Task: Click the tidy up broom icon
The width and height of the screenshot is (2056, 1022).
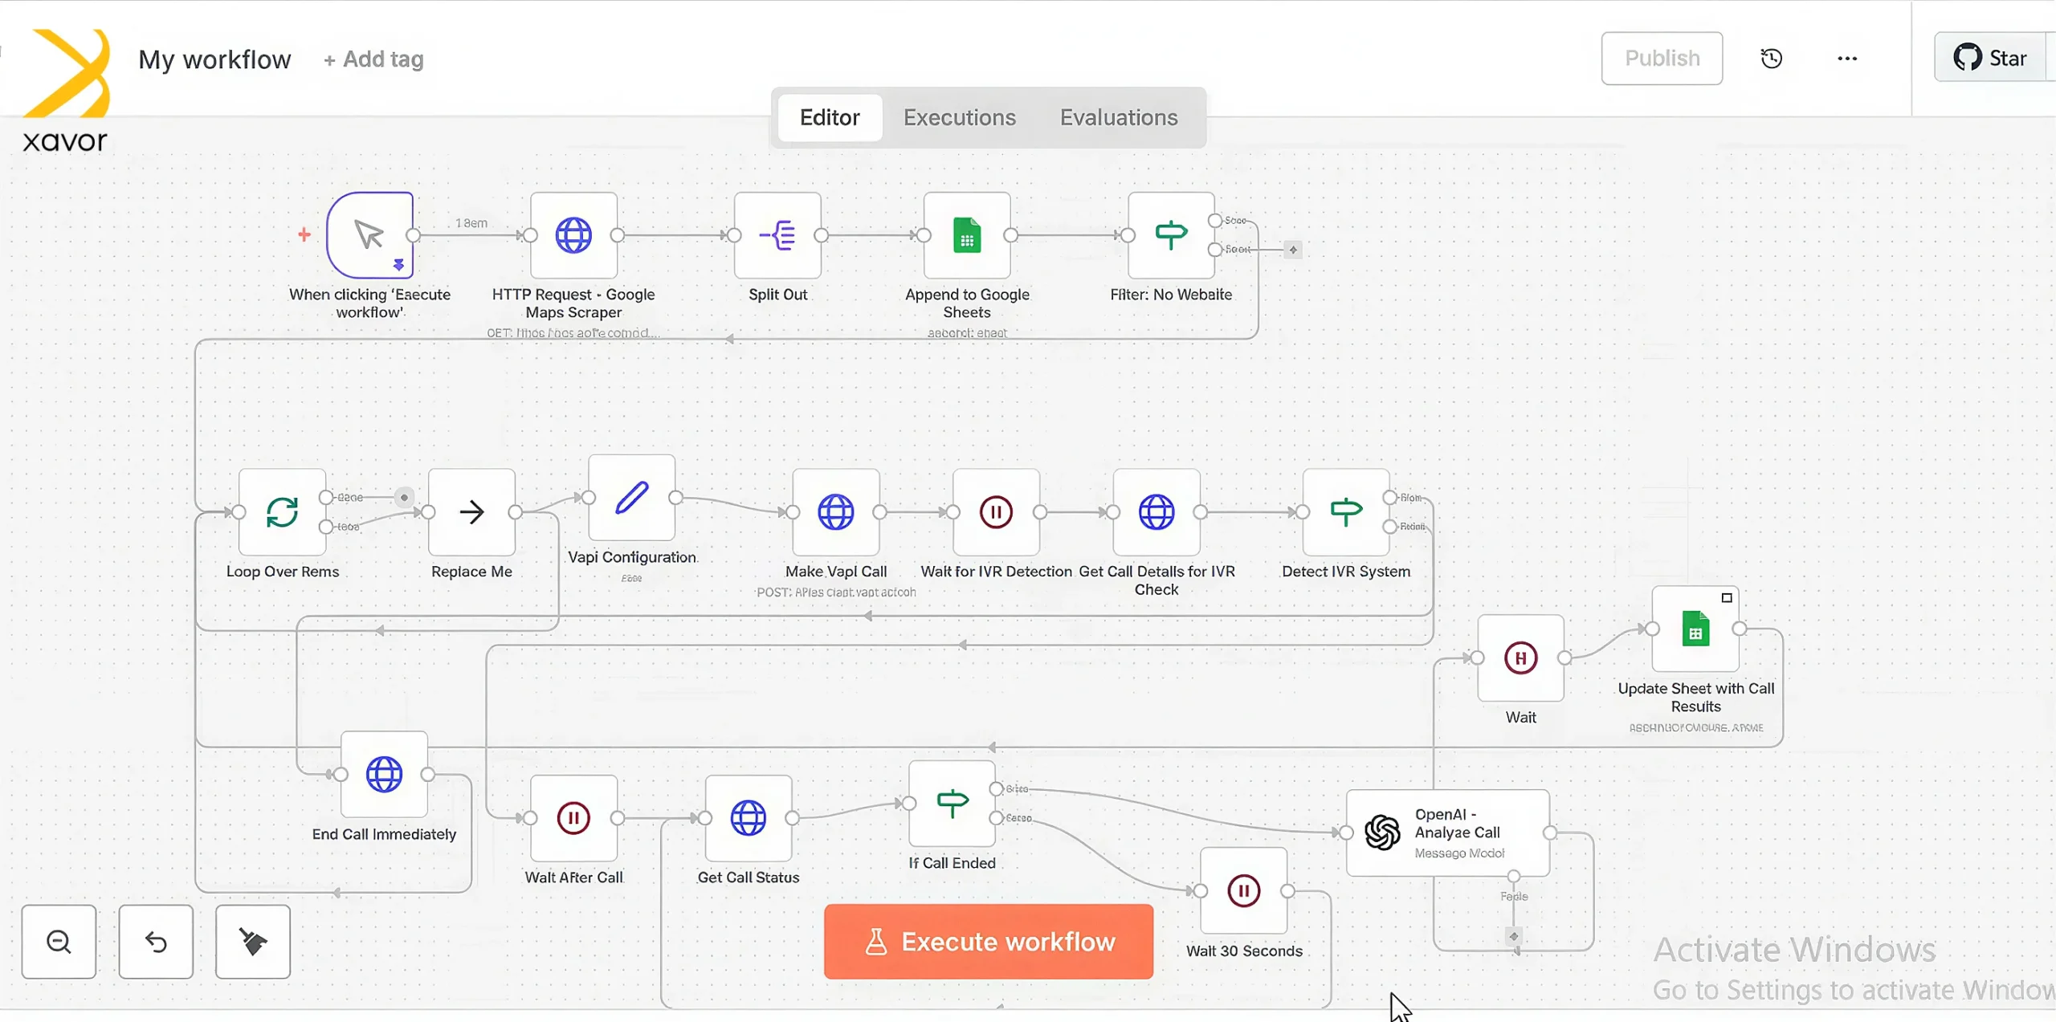Action: click(x=253, y=942)
